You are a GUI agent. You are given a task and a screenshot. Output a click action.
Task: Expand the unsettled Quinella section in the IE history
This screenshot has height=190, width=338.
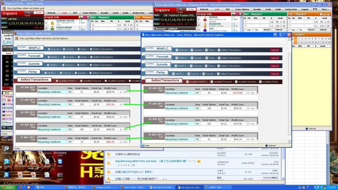pyautogui.click(x=158, y=64)
